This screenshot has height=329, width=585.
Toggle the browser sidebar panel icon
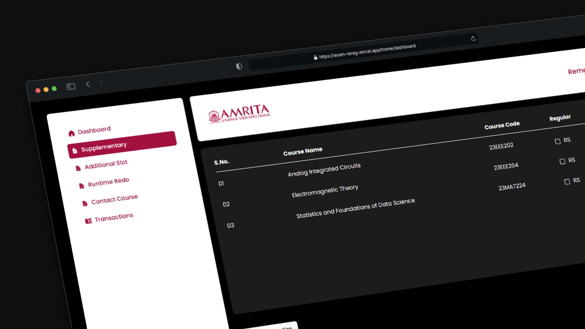[x=71, y=87]
